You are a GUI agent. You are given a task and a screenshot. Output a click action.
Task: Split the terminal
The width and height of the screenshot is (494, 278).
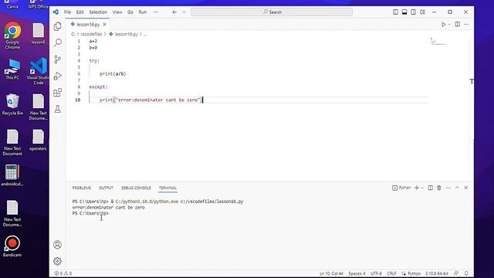[x=430, y=188]
